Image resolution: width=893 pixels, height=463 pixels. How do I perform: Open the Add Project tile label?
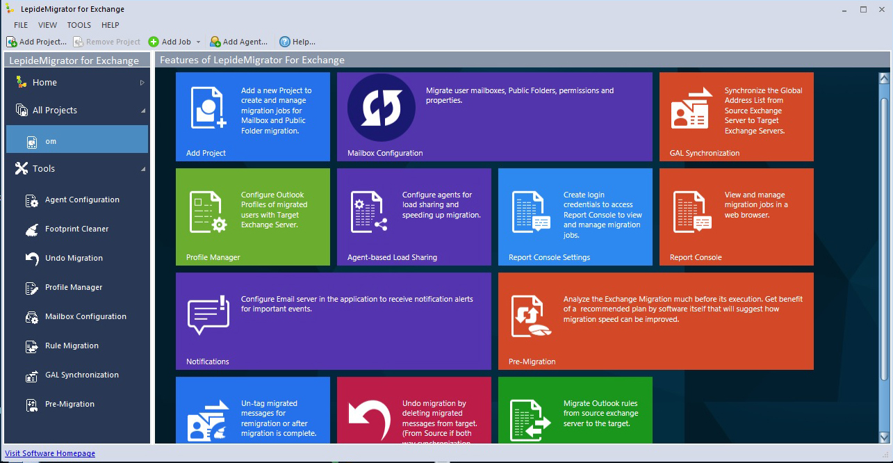(x=206, y=153)
